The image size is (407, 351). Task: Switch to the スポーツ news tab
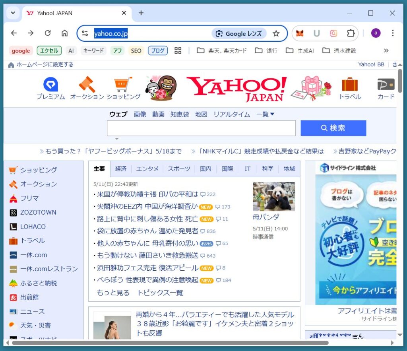179,169
